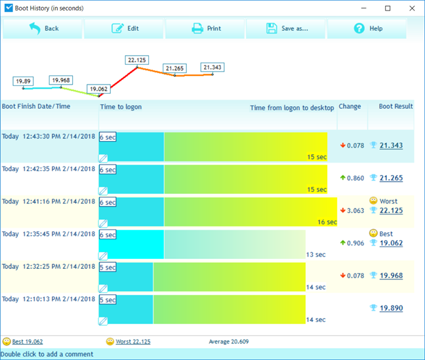Screen dimensions: 425x360
Task: Select the 19.89 data label on the chart
Action: (23, 81)
